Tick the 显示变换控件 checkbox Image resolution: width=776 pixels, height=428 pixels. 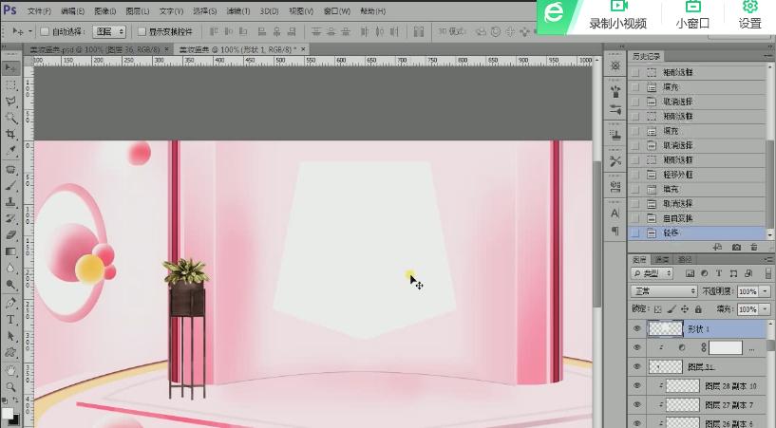(142, 31)
